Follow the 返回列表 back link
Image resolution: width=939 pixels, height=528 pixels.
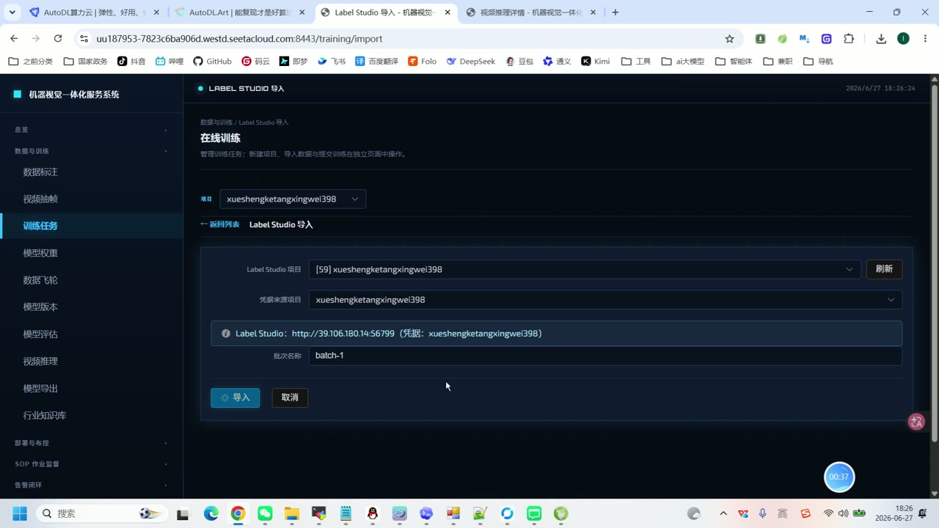(x=220, y=224)
